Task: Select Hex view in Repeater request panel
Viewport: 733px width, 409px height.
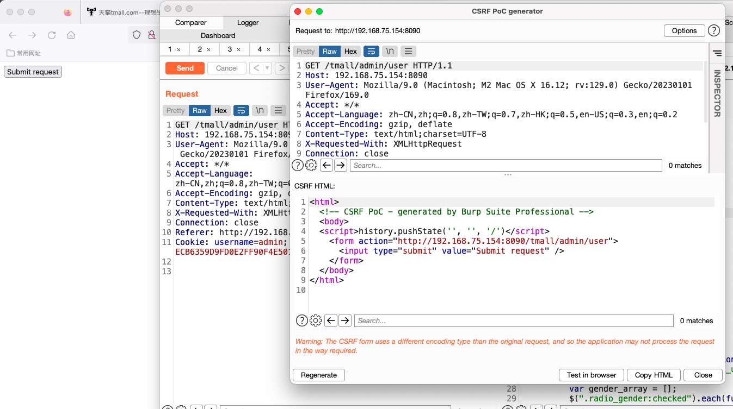Action: 220,110
